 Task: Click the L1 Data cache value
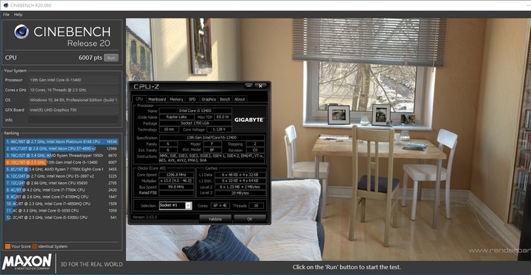tap(240, 175)
